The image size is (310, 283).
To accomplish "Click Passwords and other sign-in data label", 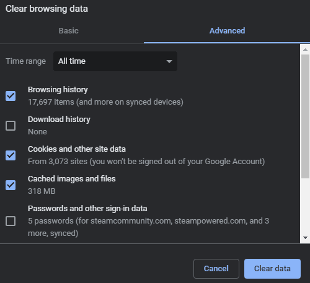I will [87, 209].
